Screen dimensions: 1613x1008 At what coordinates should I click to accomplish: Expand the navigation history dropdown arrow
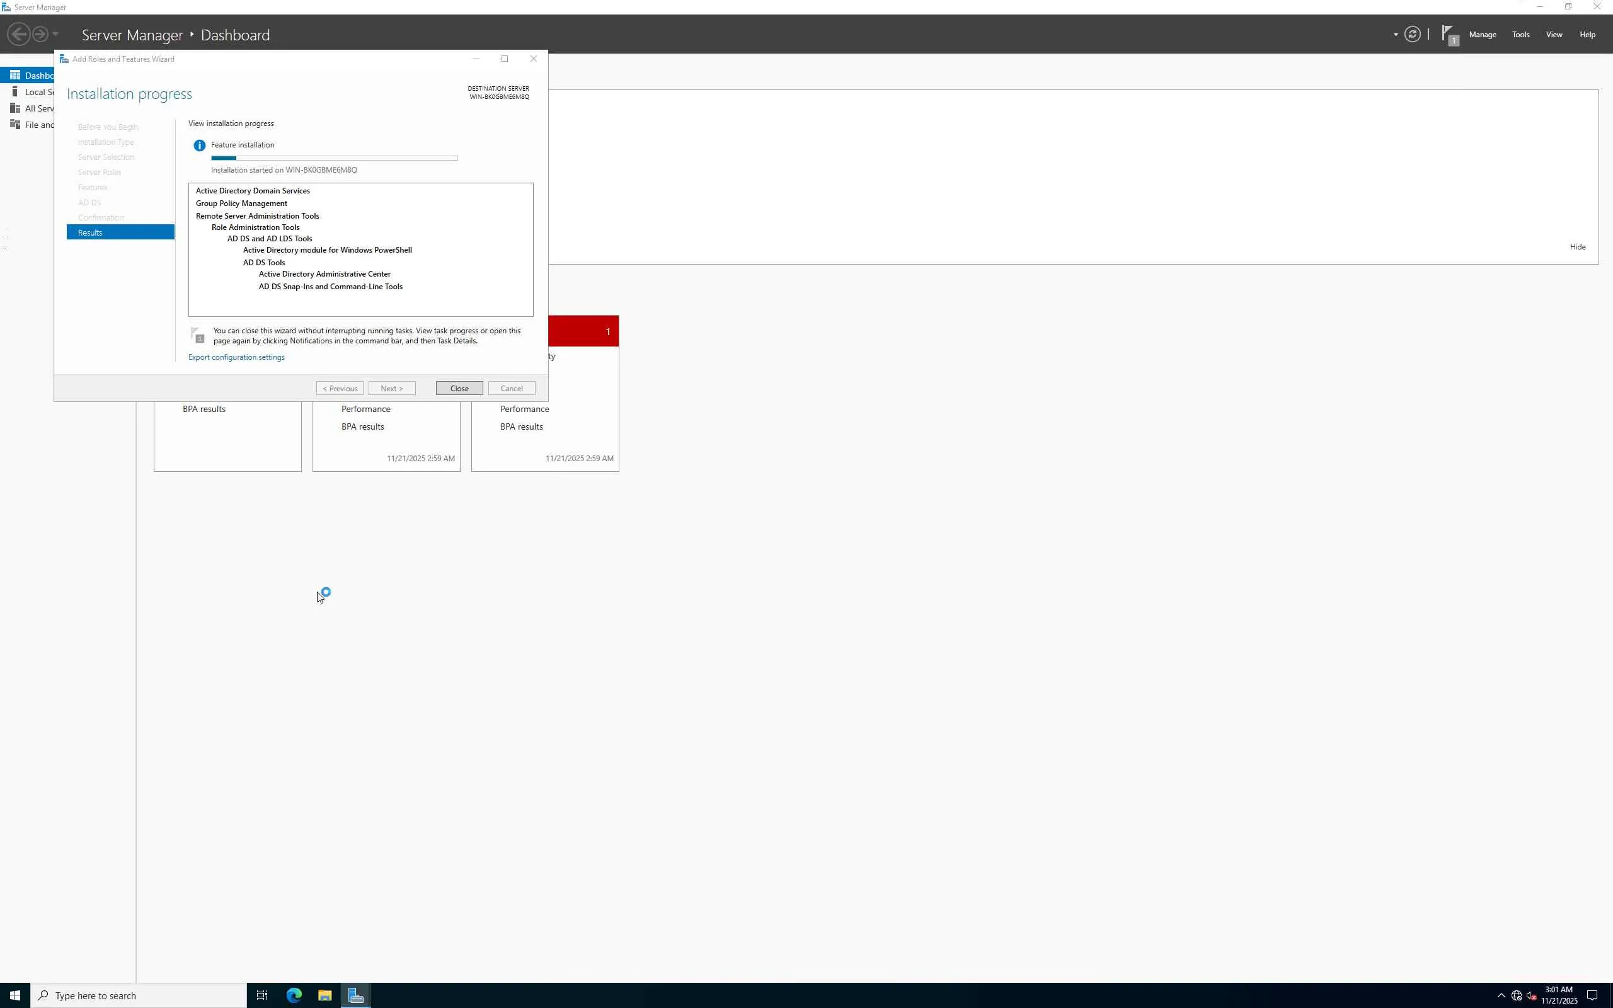(55, 35)
